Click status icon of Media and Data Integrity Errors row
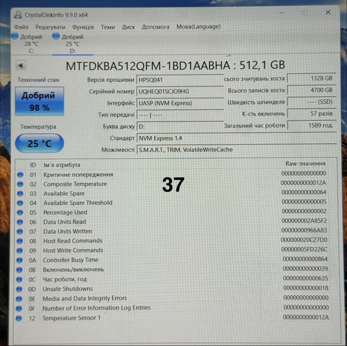Screen dimensions: 347x346 [19, 299]
